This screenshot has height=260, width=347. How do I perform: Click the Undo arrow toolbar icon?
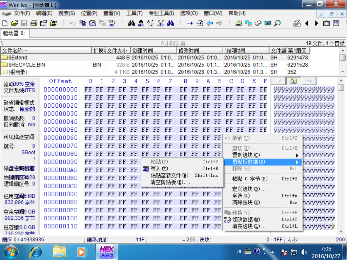coord(73,23)
